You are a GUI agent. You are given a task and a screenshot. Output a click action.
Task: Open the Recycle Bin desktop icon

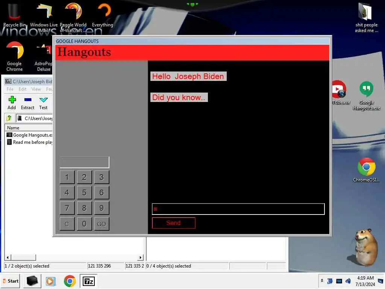pos(14,15)
